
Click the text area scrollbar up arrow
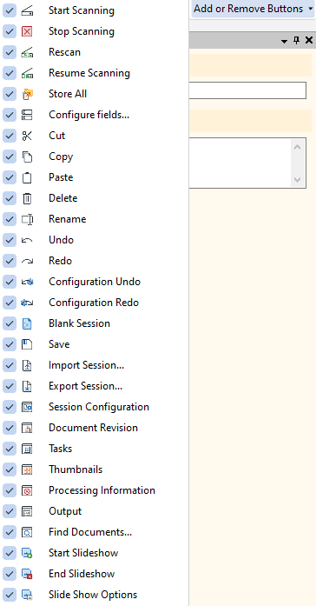297,147
